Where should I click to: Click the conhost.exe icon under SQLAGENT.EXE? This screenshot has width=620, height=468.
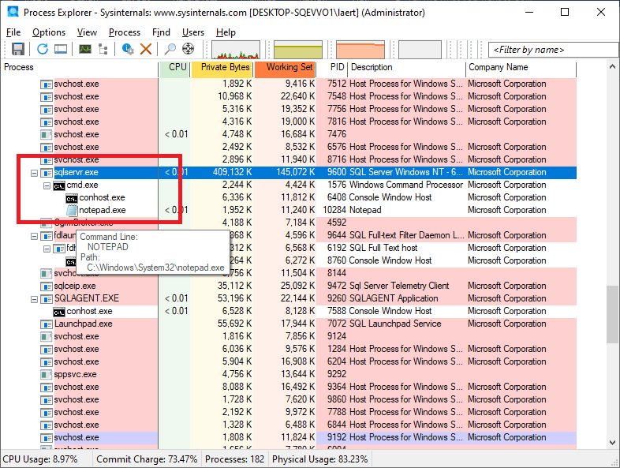coord(59,311)
